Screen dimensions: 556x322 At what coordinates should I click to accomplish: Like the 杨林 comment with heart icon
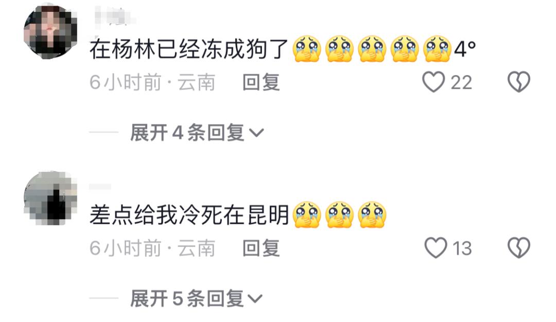click(433, 82)
